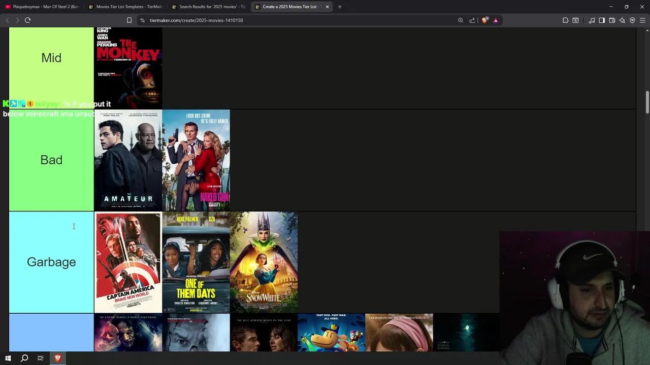This screenshot has height=365, width=650.
Task: Click the Bad tier label
Action: (x=51, y=160)
